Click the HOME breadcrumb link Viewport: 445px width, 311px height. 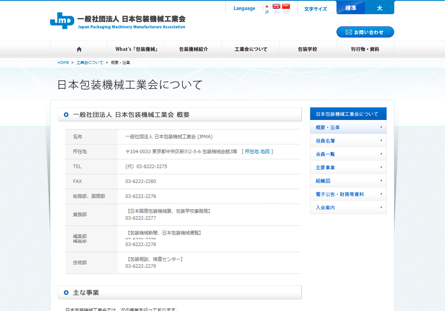63,63
